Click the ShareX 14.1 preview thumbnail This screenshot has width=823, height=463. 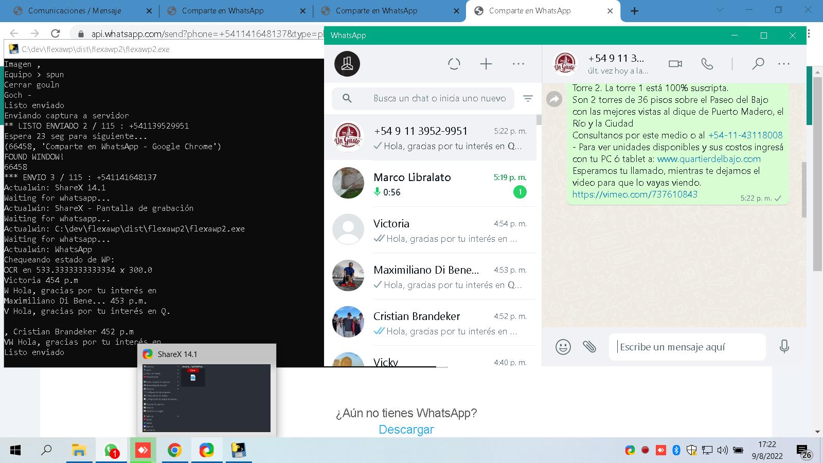pos(207,398)
